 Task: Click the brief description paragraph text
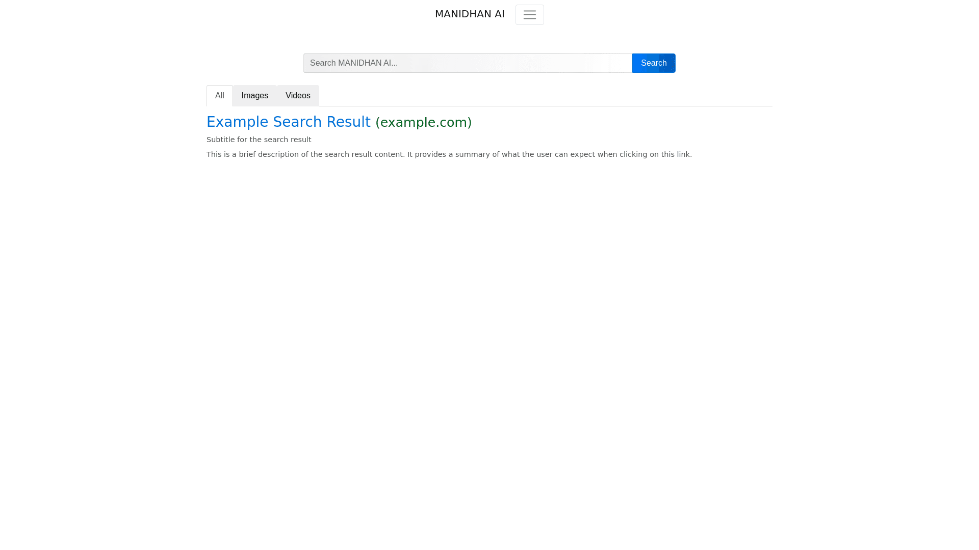point(449,154)
